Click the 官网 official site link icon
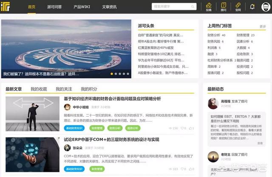 238,6
